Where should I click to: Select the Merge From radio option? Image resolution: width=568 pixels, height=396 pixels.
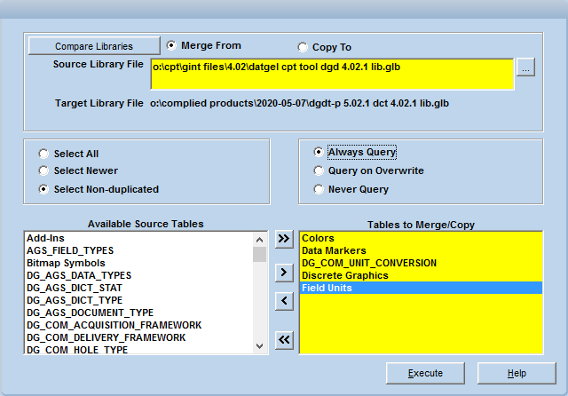pyautogui.click(x=171, y=45)
